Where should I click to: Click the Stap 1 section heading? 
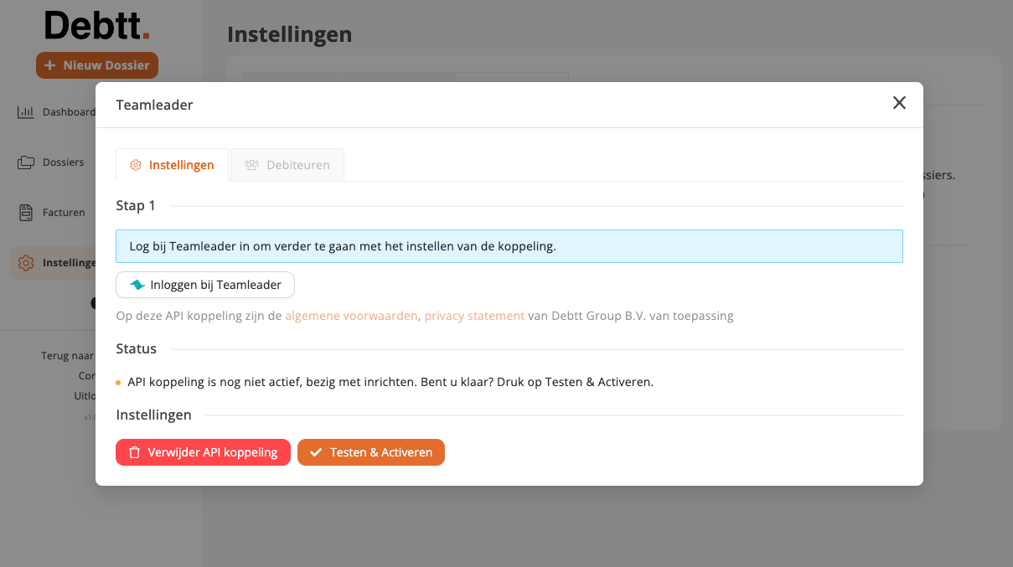(x=136, y=205)
